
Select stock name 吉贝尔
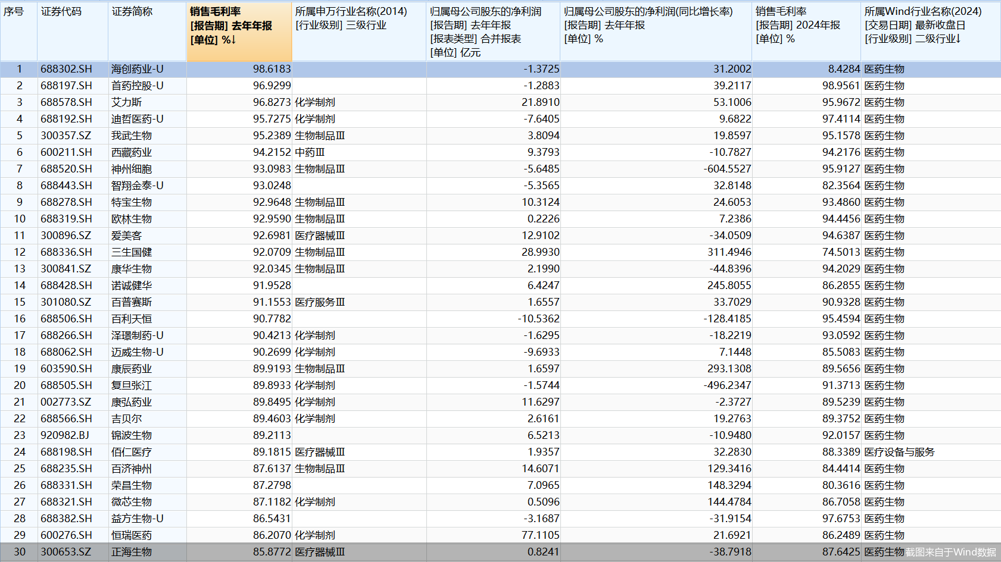(126, 419)
